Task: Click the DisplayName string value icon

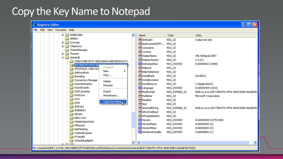Action: (140, 56)
